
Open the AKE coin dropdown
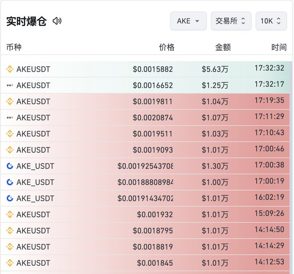coord(188,21)
